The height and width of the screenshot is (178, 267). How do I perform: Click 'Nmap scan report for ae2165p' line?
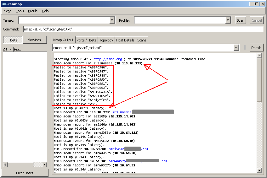pyautogui.click(x=95, y=116)
